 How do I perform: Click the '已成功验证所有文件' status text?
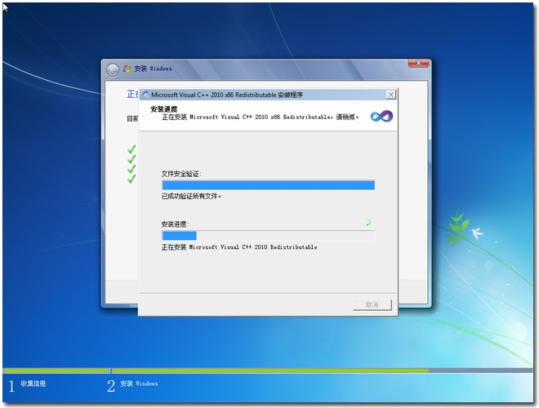(191, 196)
